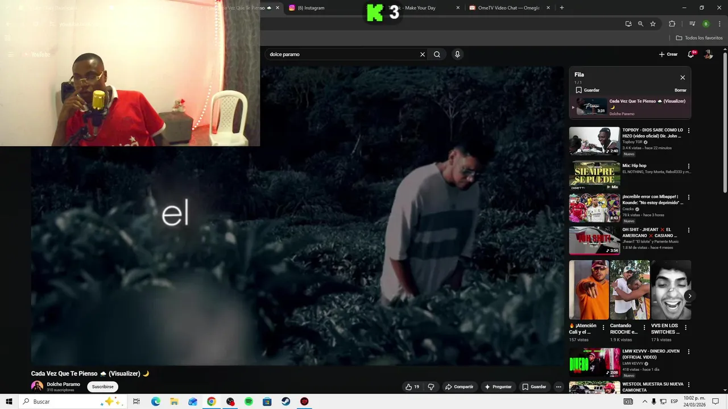The image size is (728, 409).
Task: Open the Mbappe Kounde video thumbnail
Action: pos(594,208)
